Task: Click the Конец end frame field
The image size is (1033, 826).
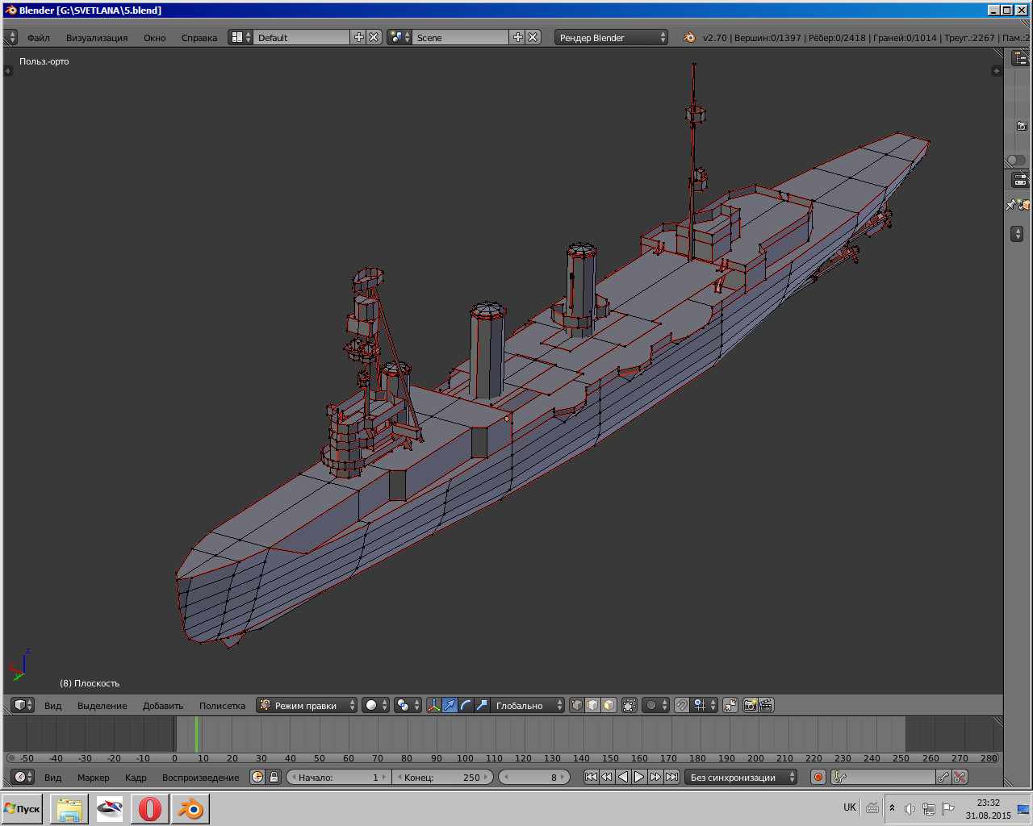Action: click(443, 778)
